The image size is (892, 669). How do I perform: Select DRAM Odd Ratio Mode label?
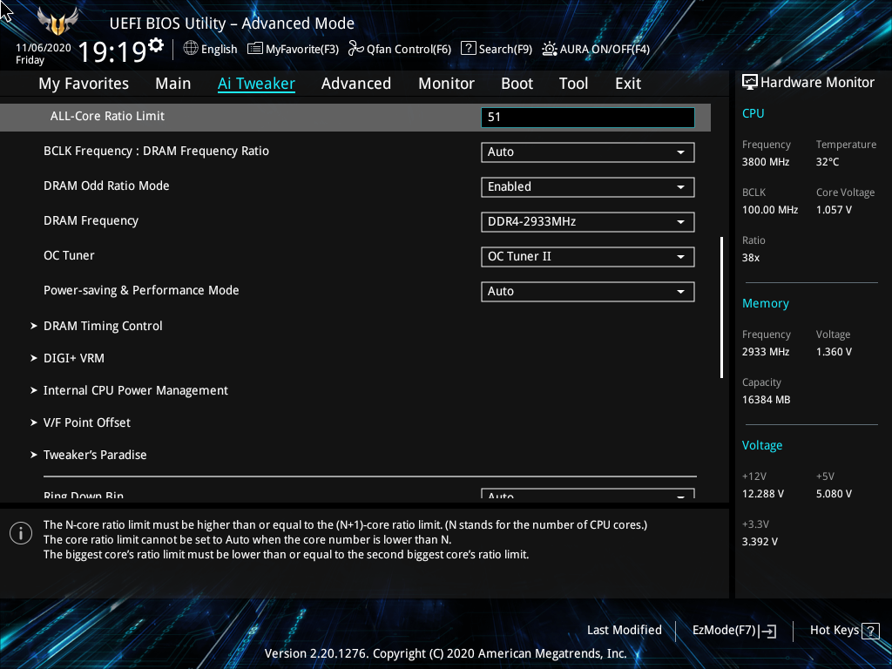(x=106, y=186)
